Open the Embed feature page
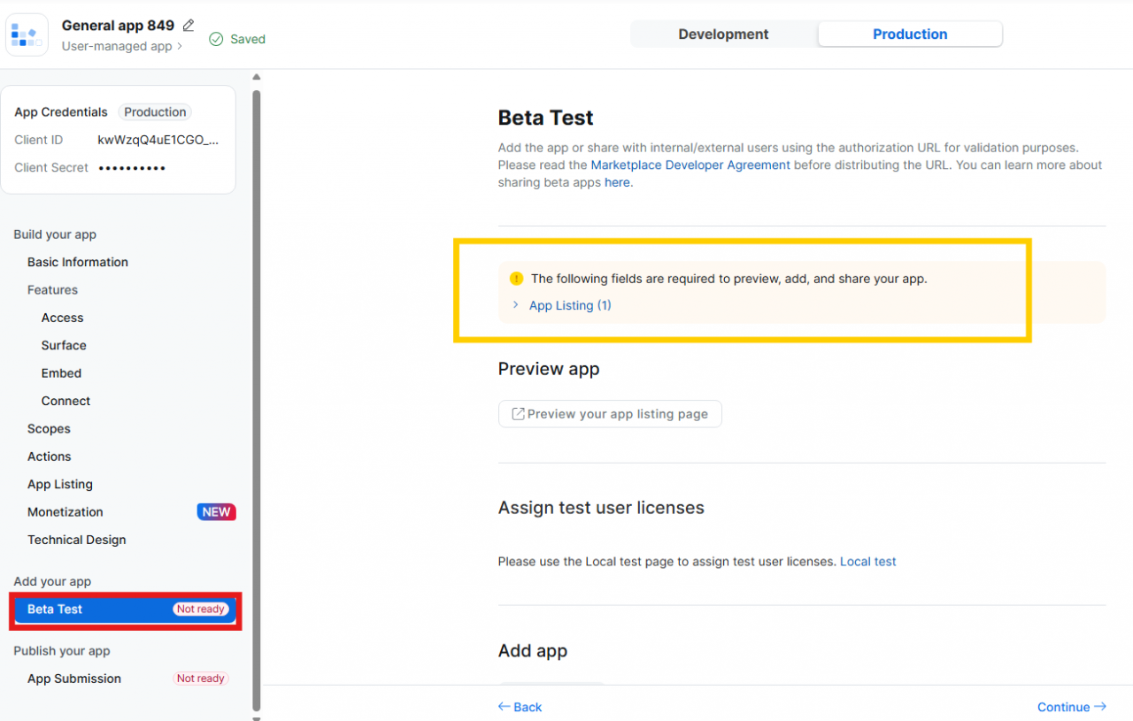This screenshot has height=721, width=1133. pyautogui.click(x=61, y=373)
